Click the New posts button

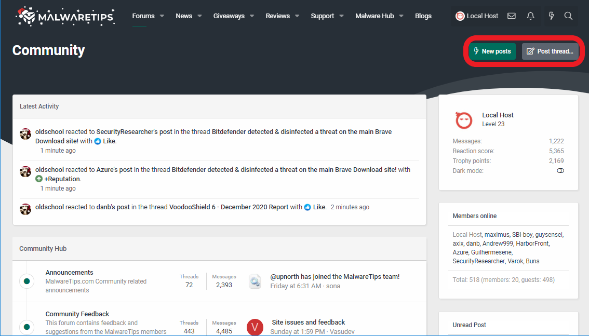tap(492, 51)
